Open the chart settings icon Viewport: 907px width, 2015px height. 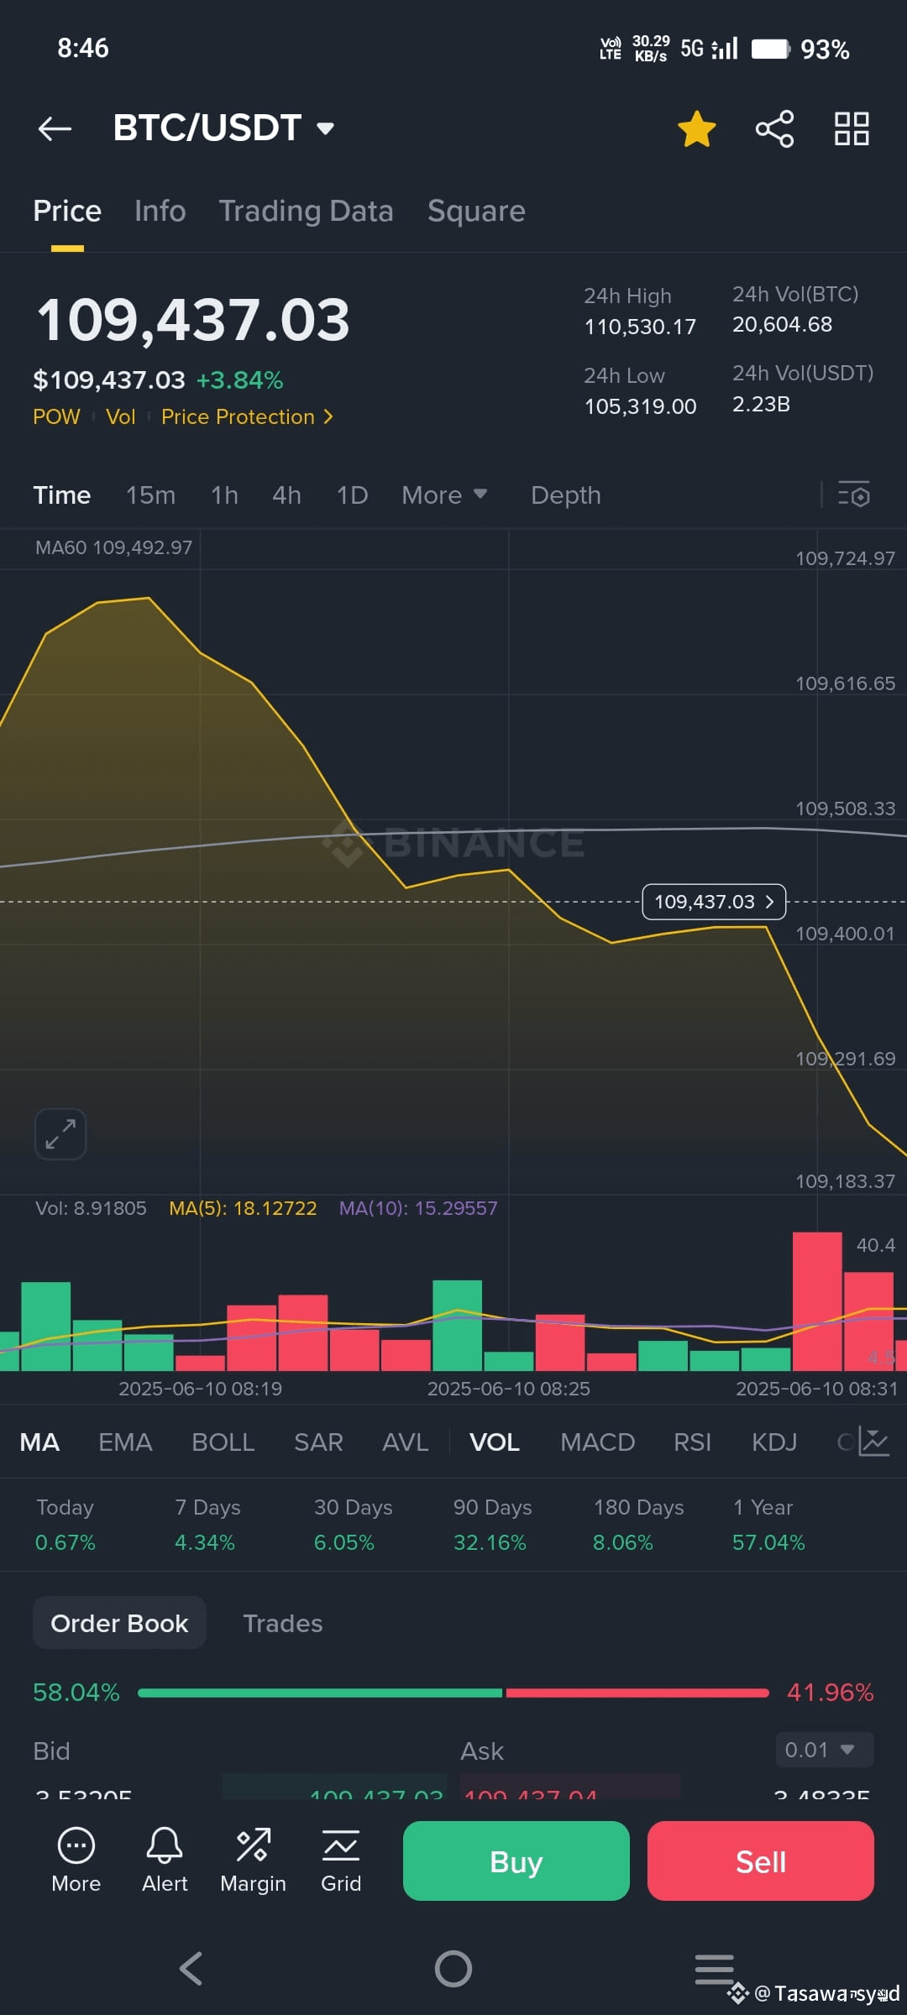pos(854,495)
